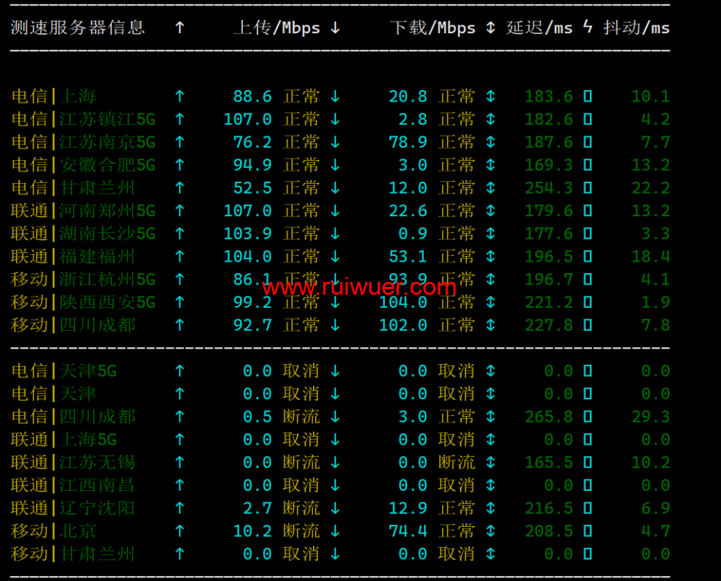Click the upload arrow in 电信|上海 row
This screenshot has width=721, height=581.
180,96
